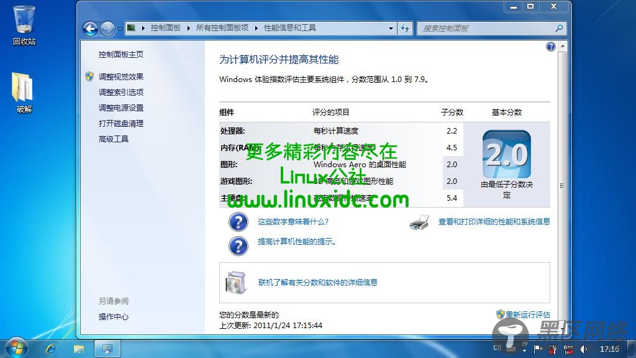Click the software box icon
This screenshot has width=636, height=358.
click(x=235, y=282)
